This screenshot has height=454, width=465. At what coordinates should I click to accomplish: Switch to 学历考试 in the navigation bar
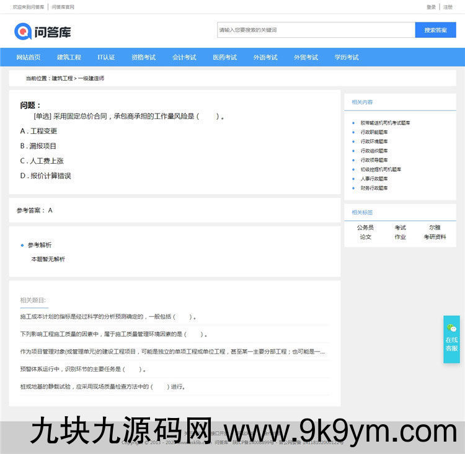pos(346,57)
